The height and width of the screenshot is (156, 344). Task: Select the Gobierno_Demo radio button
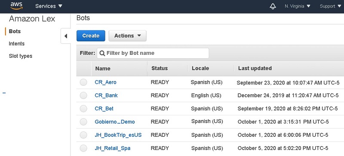click(83, 122)
